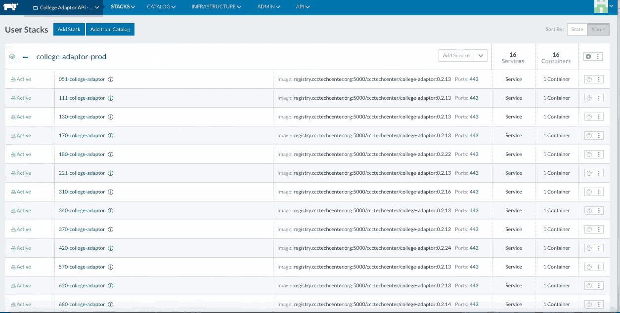This screenshot has width=620, height=313.
Task: Open the 420-college-adaptor service link
Action: [82, 248]
